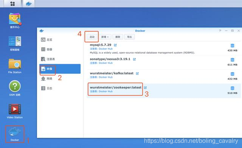Click the Docker logo in the window title bar
Viewport: 242px width, 148px height.
pyautogui.click(x=42, y=31)
